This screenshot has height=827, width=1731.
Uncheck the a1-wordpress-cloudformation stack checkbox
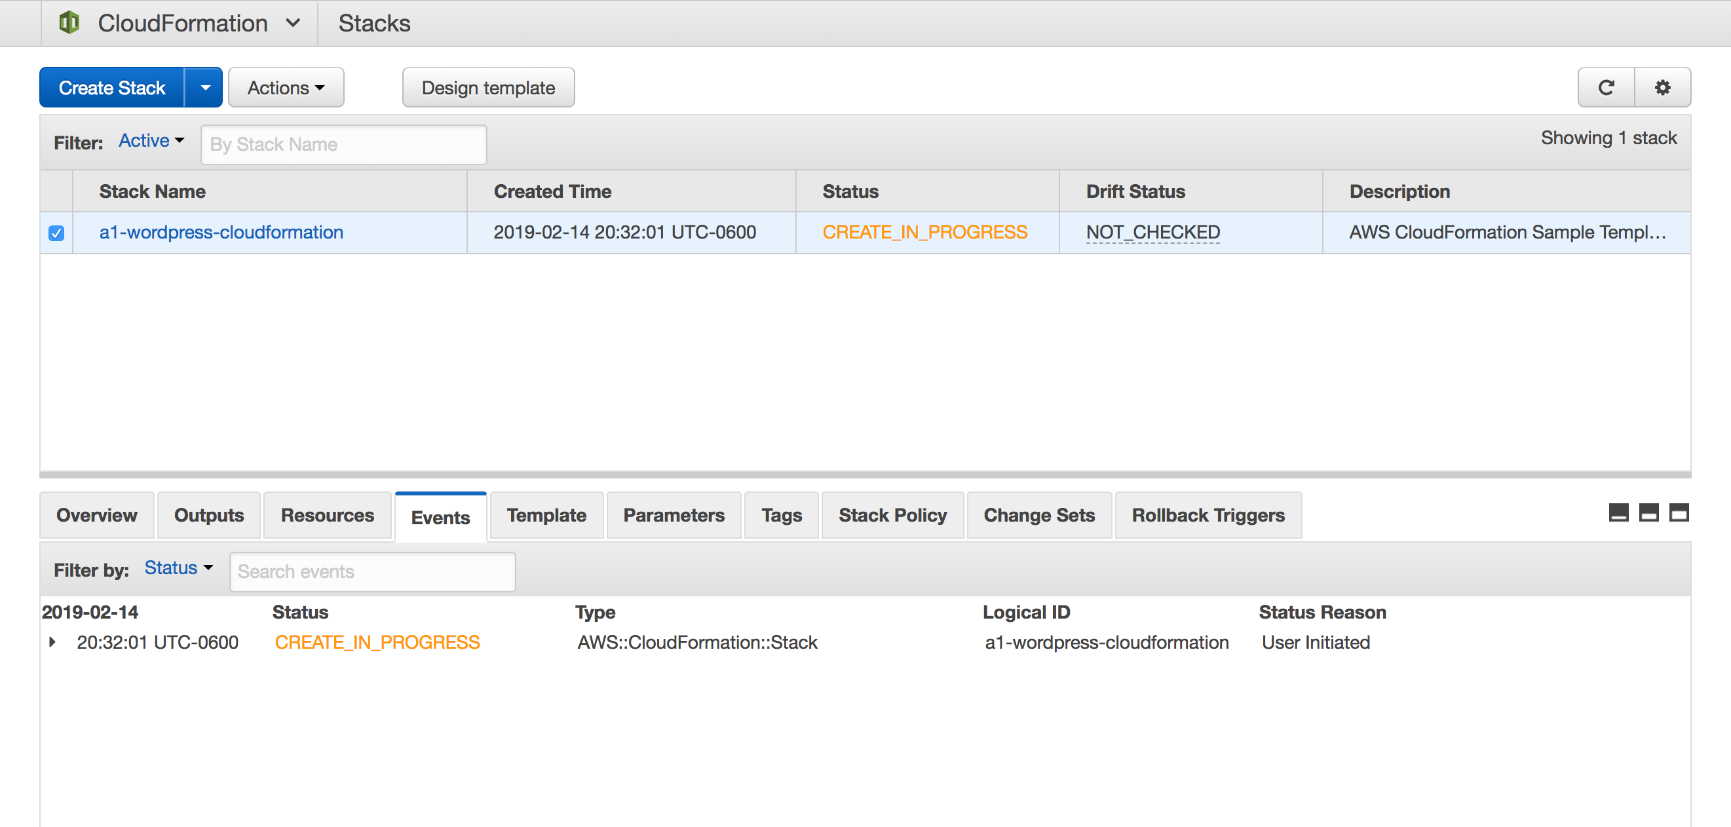pos(56,233)
